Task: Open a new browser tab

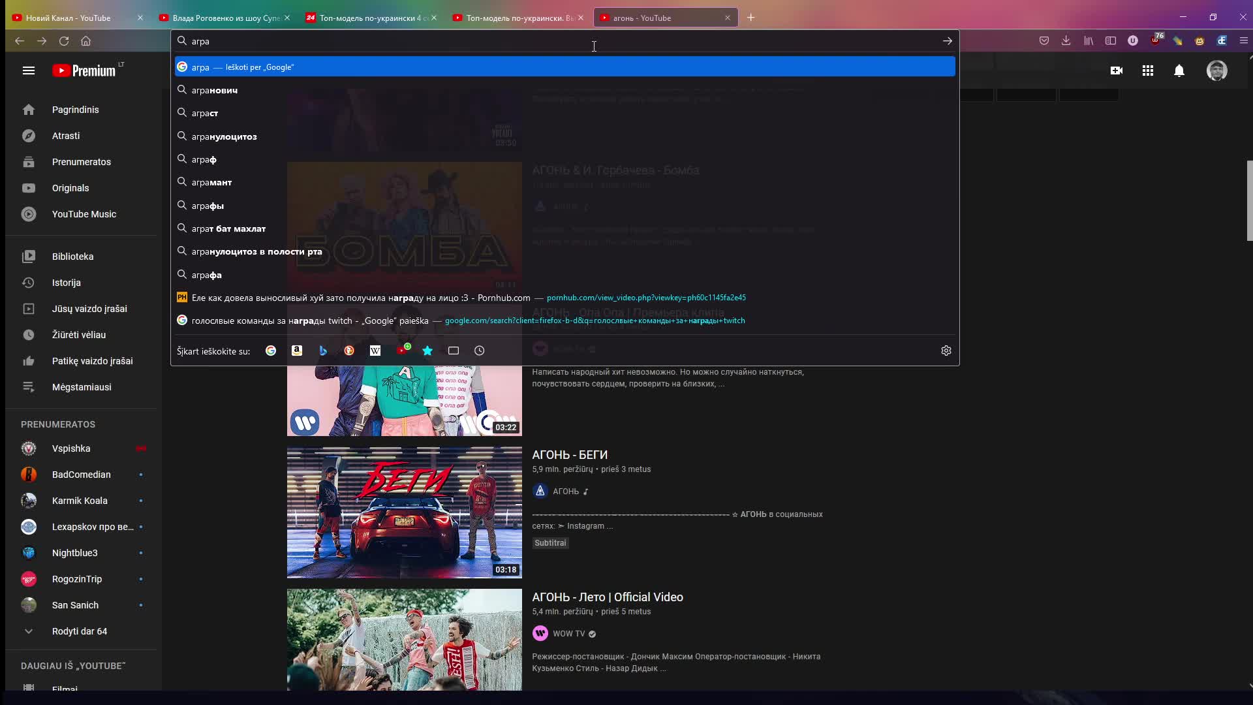Action: (750, 18)
